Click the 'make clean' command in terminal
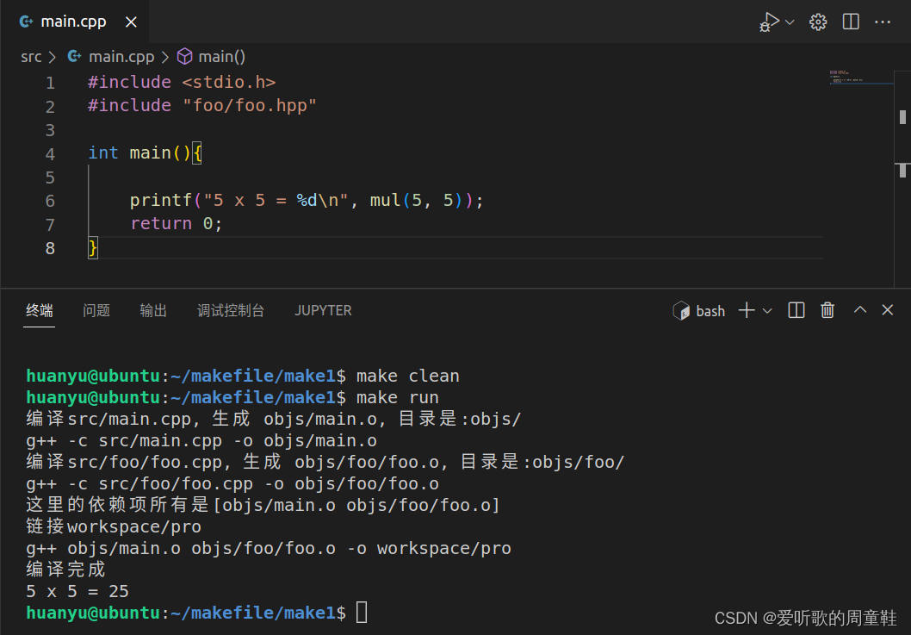The height and width of the screenshot is (635, 911). 408,377
